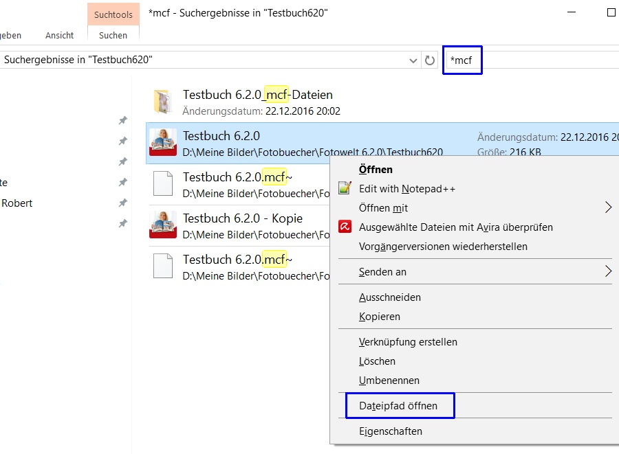
Task: Click 'Kopieren' in the context menu
Action: coord(379,317)
